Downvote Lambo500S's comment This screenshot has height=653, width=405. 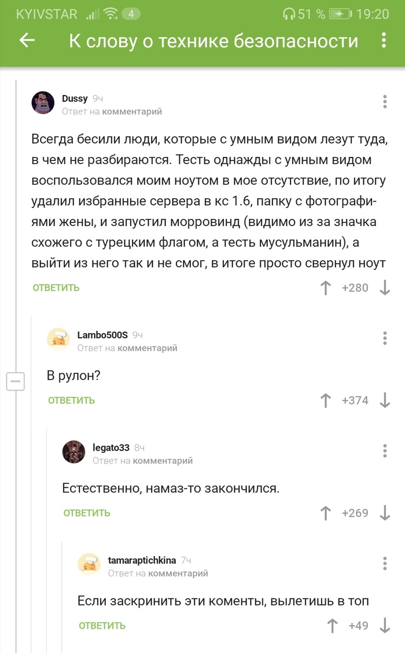click(385, 400)
